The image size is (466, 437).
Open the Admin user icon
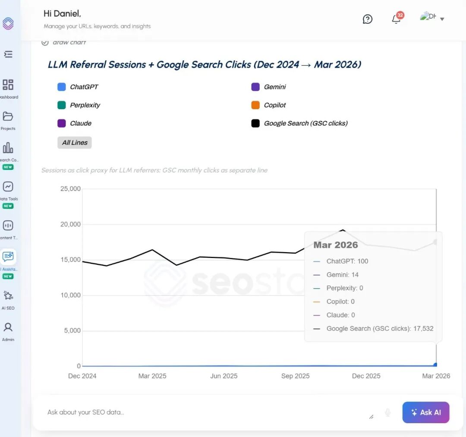pos(8,327)
